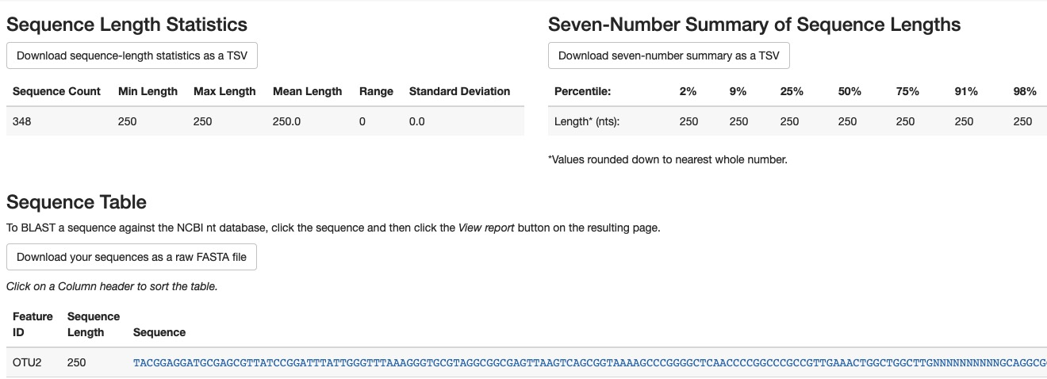Click the Max Length column header
Viewport: 1047px width, 379px height.
pos(224,91)
